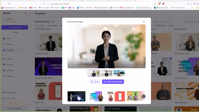Open the Finances Made Easy similar thumbnail
199x112 pixels.
[x=116, y=96]
